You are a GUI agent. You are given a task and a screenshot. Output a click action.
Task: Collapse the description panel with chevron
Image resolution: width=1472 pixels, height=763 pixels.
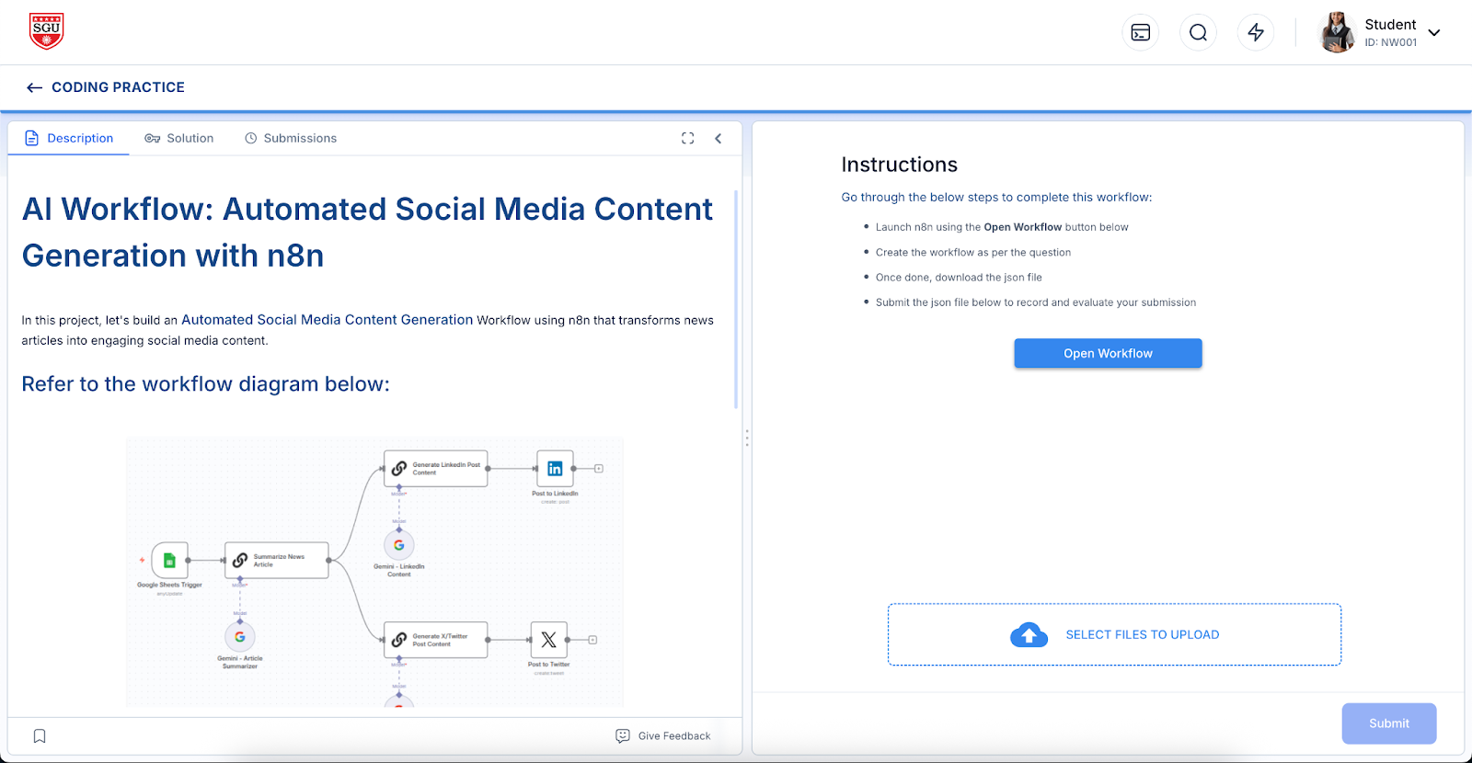click(719, 138)
